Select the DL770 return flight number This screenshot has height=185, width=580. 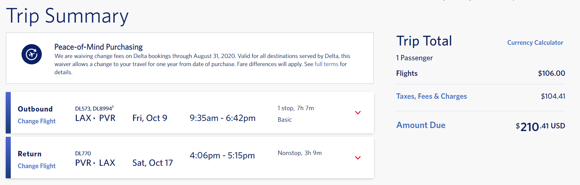click(x=83, y=153)
